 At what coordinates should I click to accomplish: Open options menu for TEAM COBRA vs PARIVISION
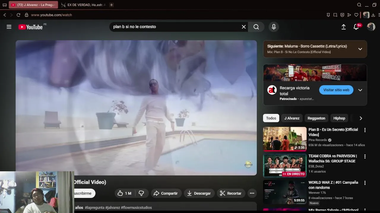pyautogui.click(x=365, y=156)
